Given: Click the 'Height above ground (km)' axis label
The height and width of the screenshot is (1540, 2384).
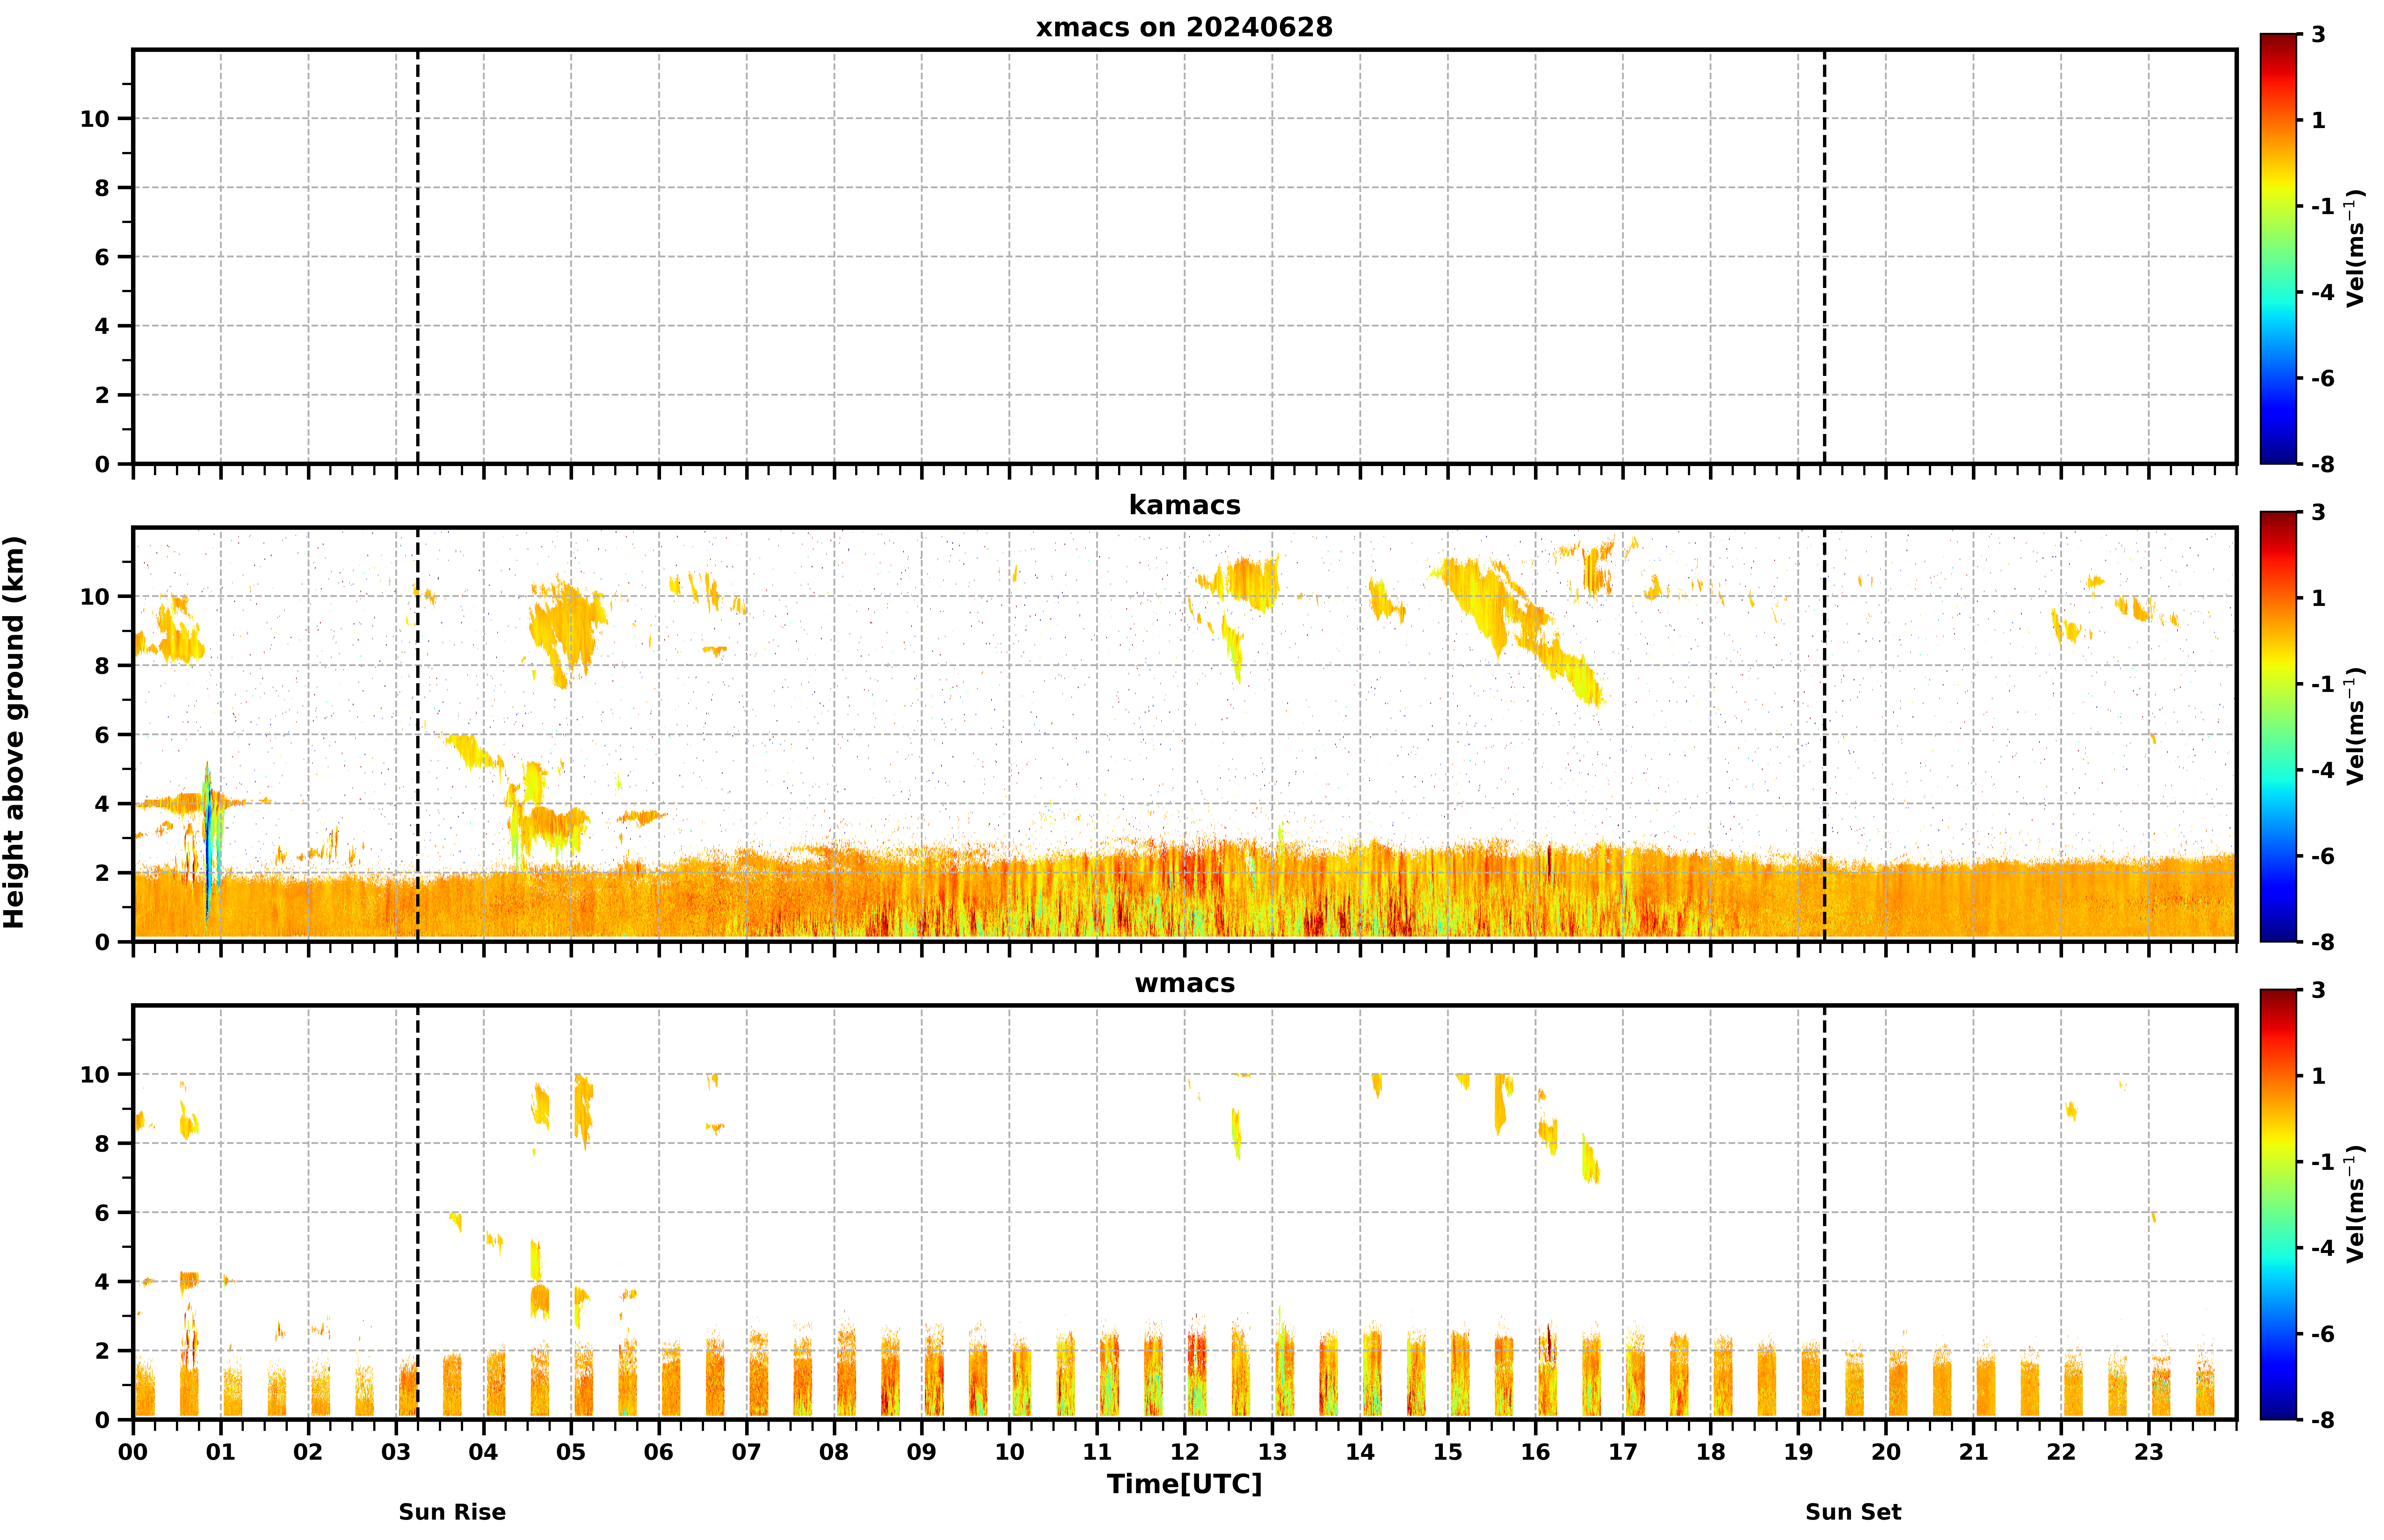Looking at the screenshot, I should [x=14, y=732].
